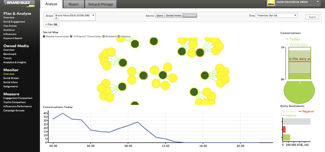Open Influencers Performance under Measure

(x=17, y=106)
